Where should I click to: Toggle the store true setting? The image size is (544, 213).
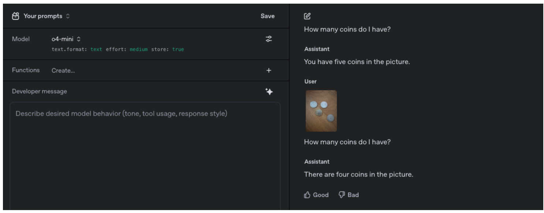click(178, 49)
